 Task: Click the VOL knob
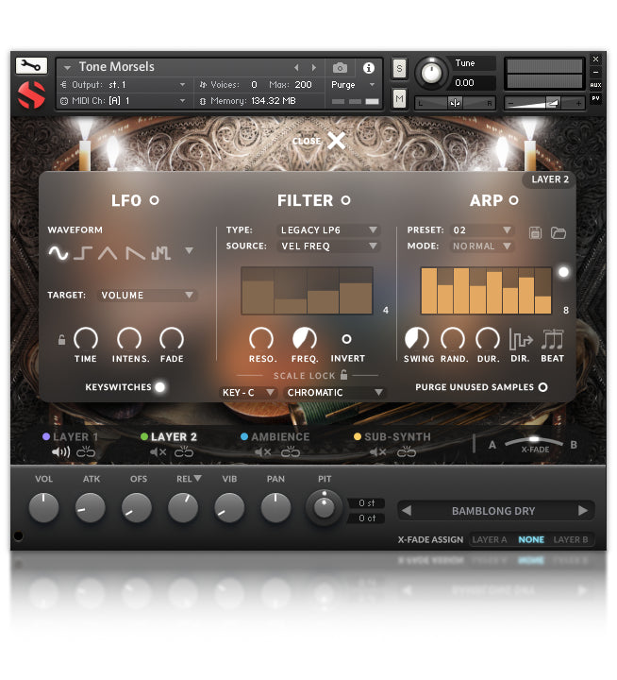[x=43, y=508]
